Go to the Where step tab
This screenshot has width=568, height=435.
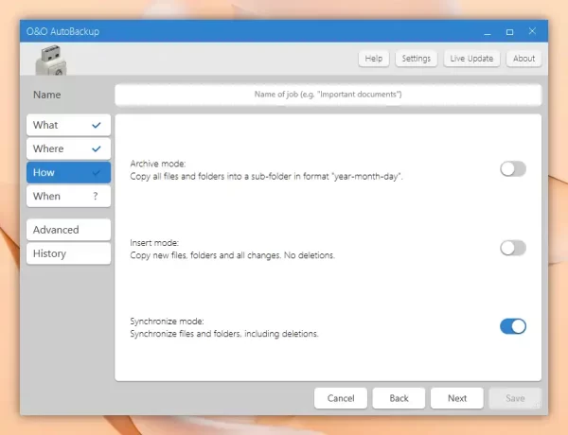(68, 148)
